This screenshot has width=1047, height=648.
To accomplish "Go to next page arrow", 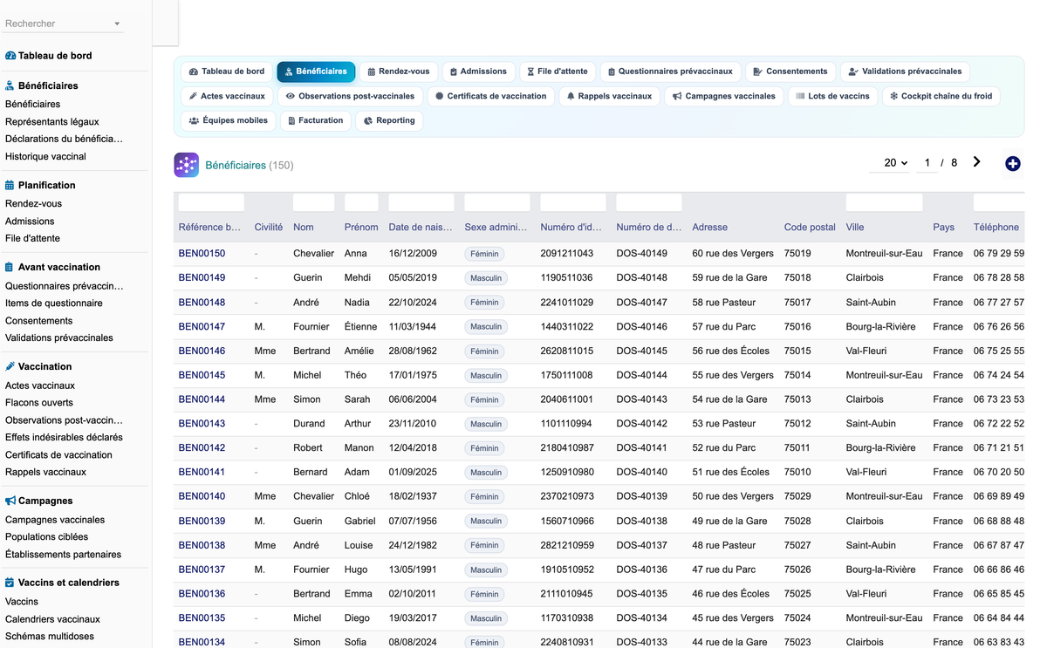I will (x=976, y=162).
